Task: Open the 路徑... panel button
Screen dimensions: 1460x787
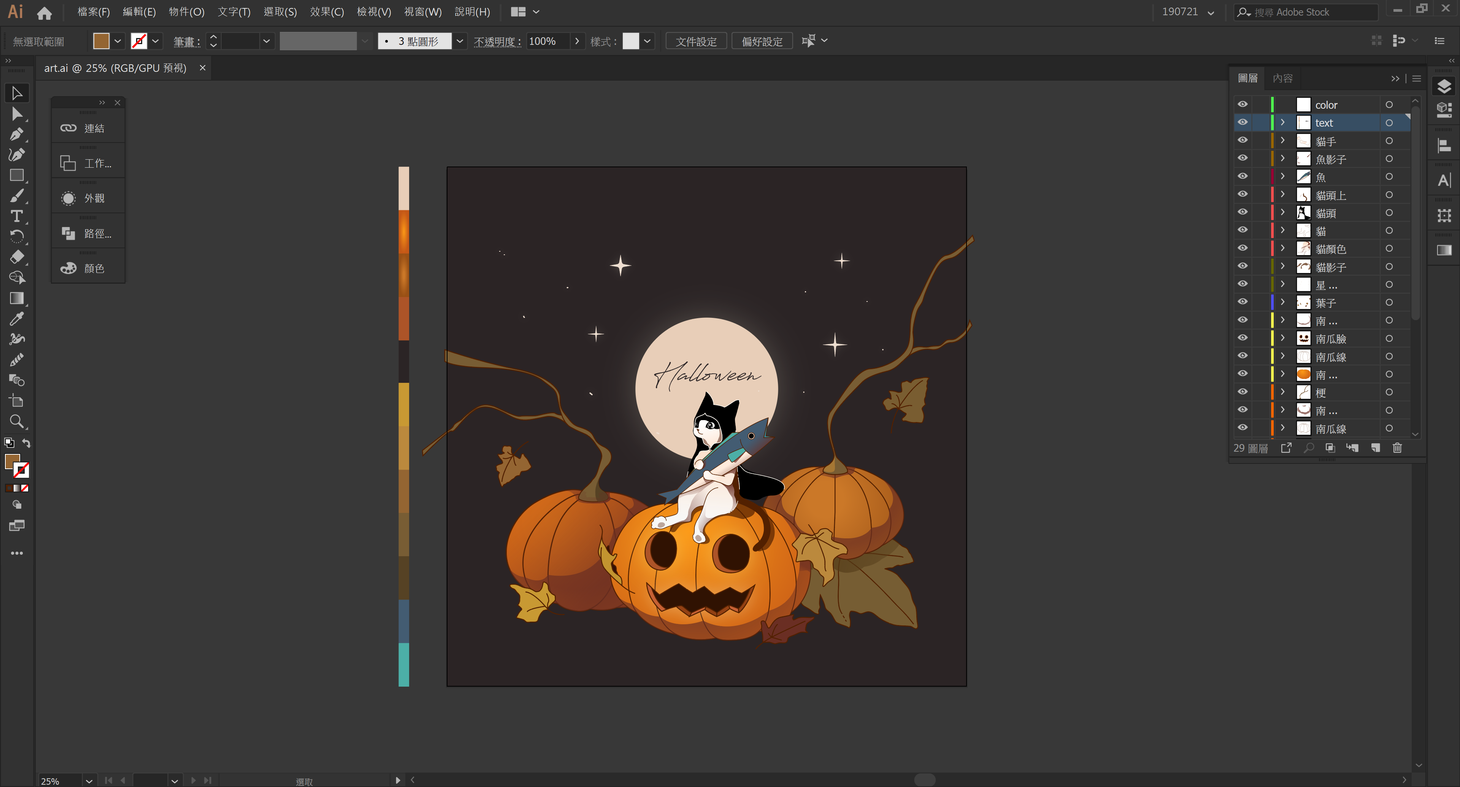Action: point(88,233)
